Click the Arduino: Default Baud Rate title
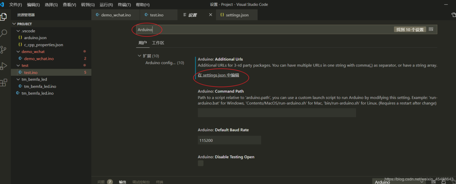Viewport: 456px width, 184px height. [223, 130]
